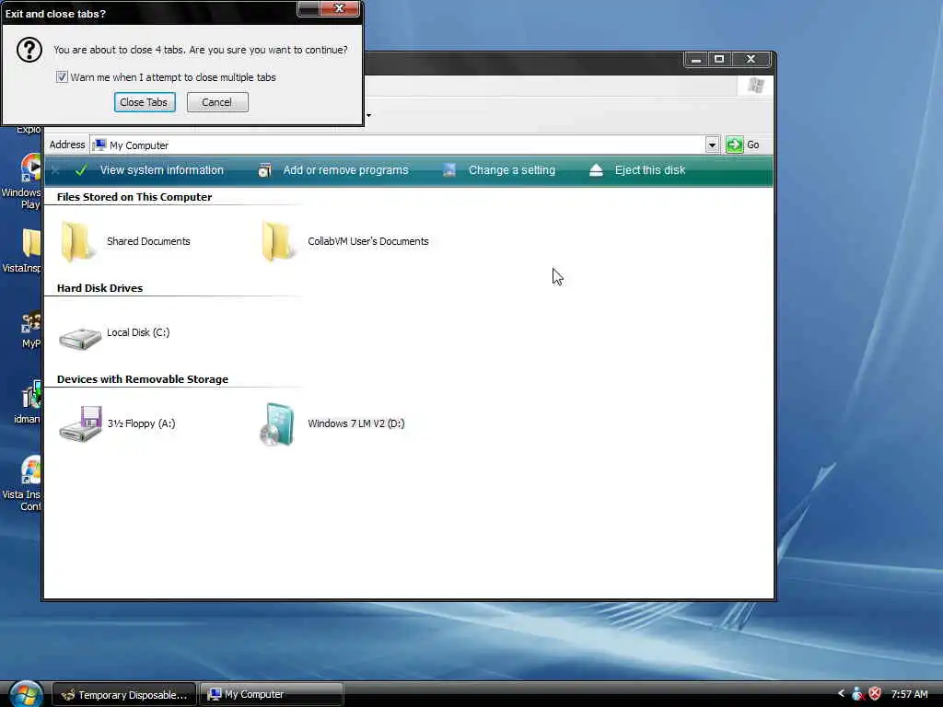
Task: Select CollabVM User's Documents label
Action: click(x=368, y=241)
